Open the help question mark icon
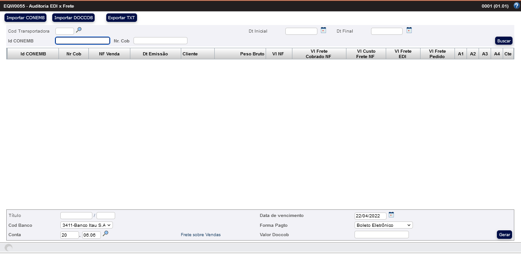Image resolution: width=521 pixels, height=254 pixels. [517, 6]
